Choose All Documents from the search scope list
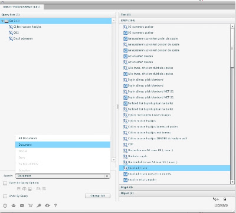Viewport: 236px width, 213px height. click(x=63, y=138)
